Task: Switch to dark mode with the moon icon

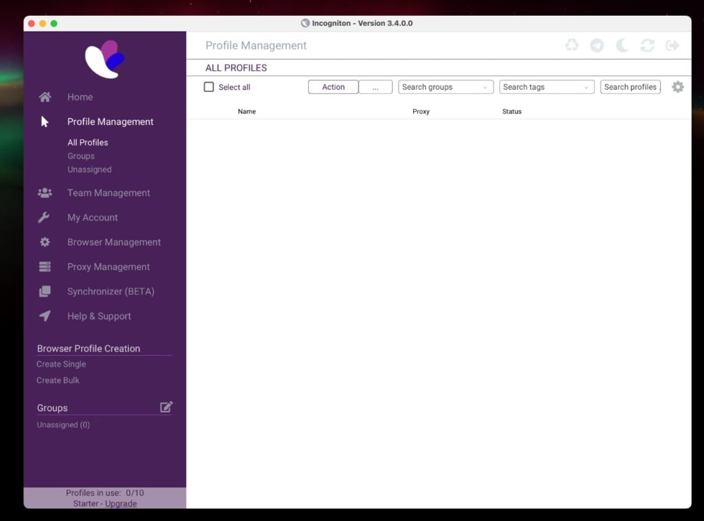Action: pos(621,45)
